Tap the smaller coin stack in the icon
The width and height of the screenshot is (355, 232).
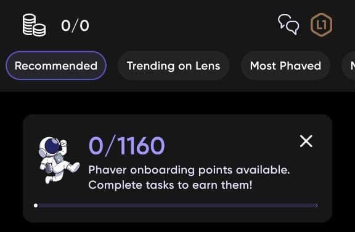pyautogui.click(x=39, y=31)
